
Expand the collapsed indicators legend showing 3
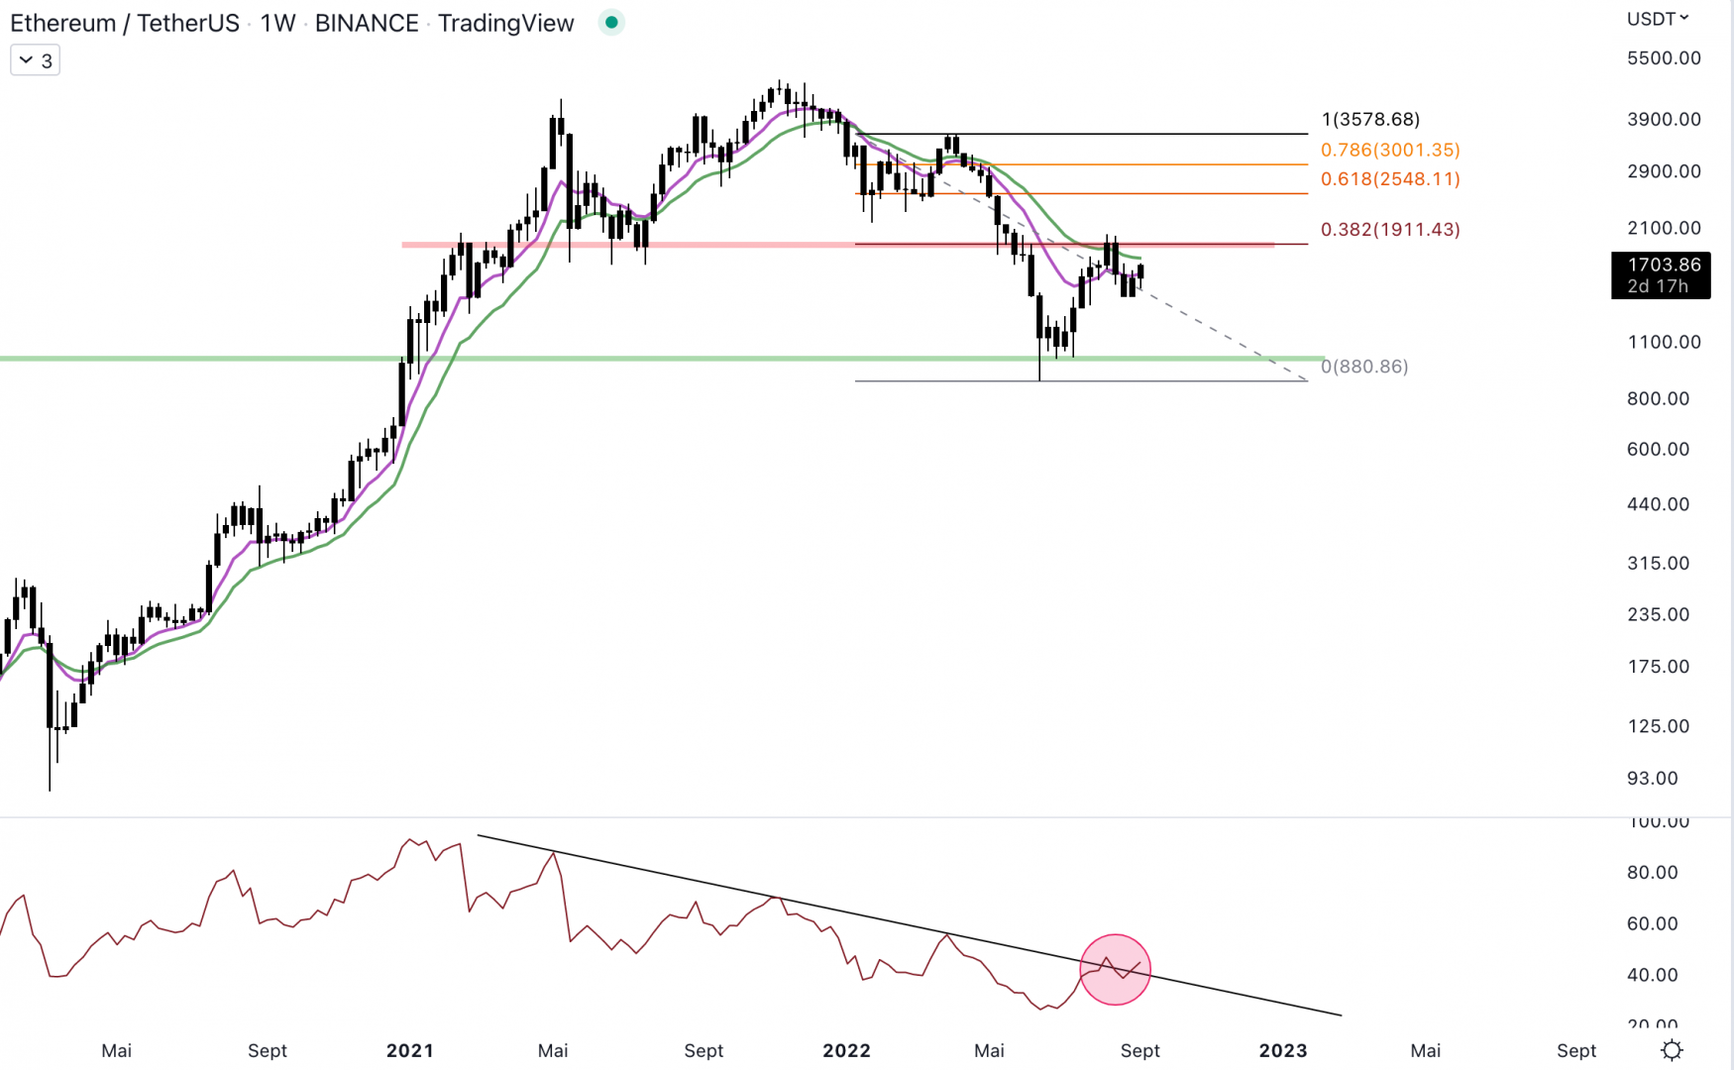pos(35,60)
